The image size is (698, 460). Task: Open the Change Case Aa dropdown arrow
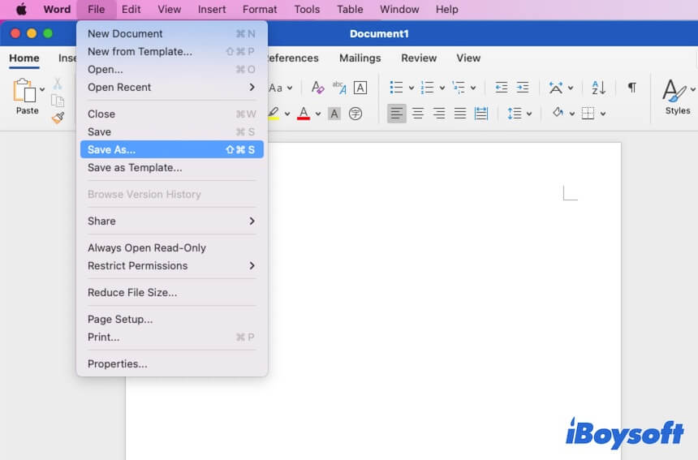290,88
